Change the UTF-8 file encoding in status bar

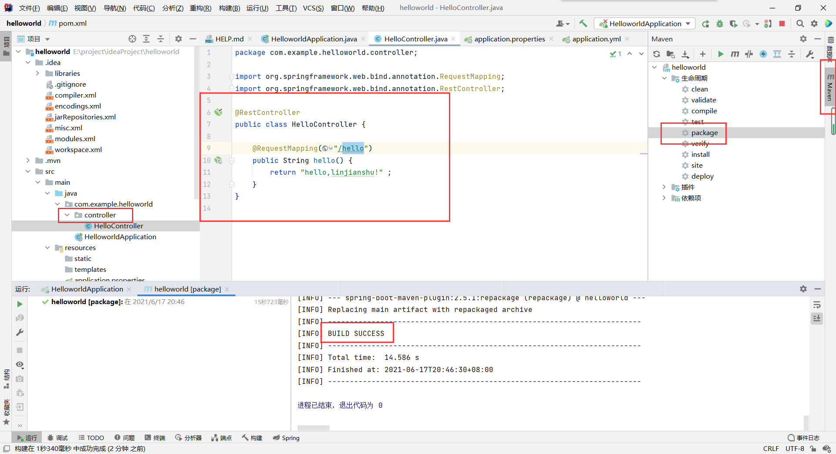tap(795, 448)
